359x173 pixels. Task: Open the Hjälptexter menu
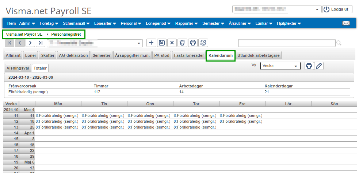tap(289, 23)
